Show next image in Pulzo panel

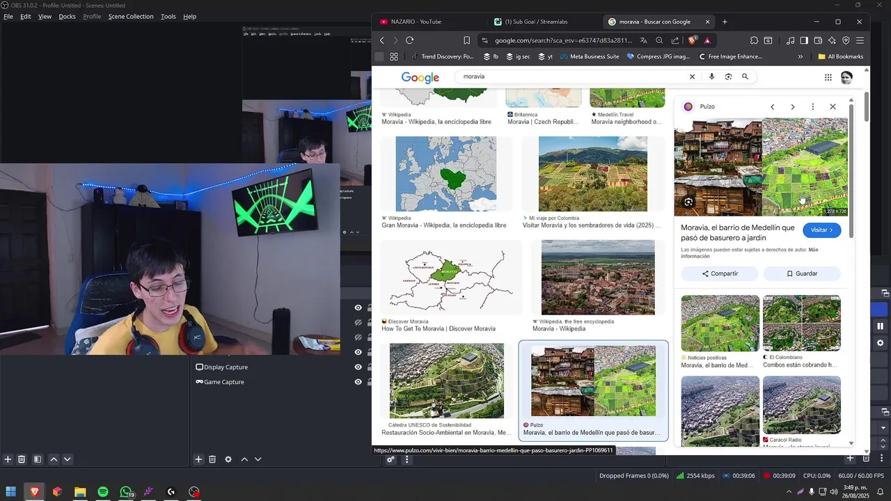pos(792,106)
